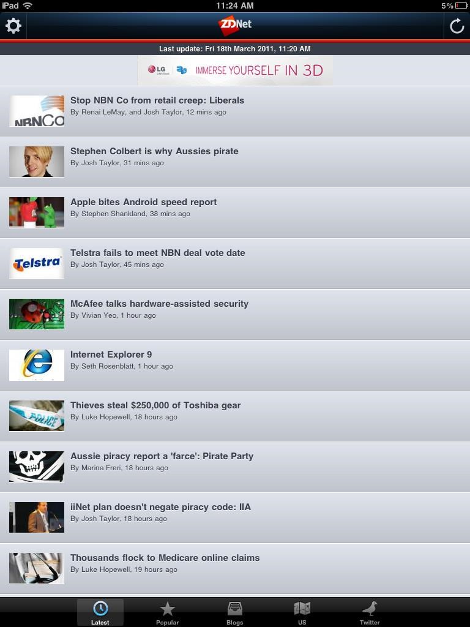Open the US map icon tab
This screenshot has width=470, height=627.
click(x=302, y=612)
